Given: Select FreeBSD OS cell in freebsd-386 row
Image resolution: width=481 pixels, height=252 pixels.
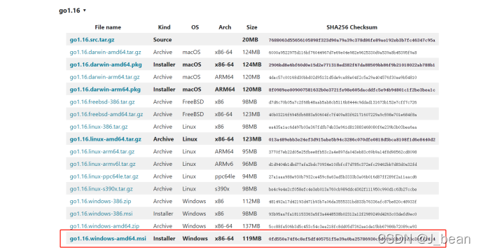Looking at the screenshot, I should coord(193,101).
